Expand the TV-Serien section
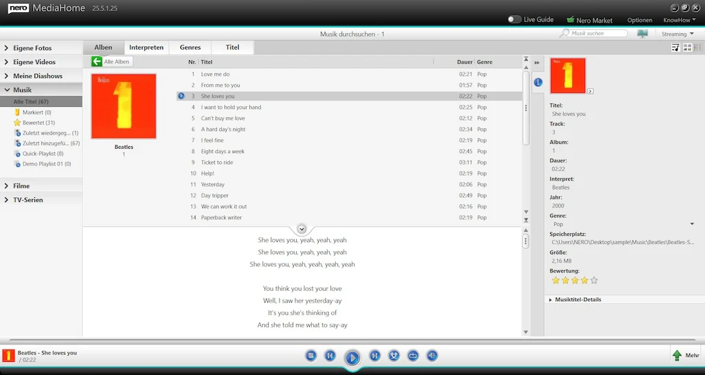Image resolution: width=705 pixels, height=375 pixels. tap(41, 199)
